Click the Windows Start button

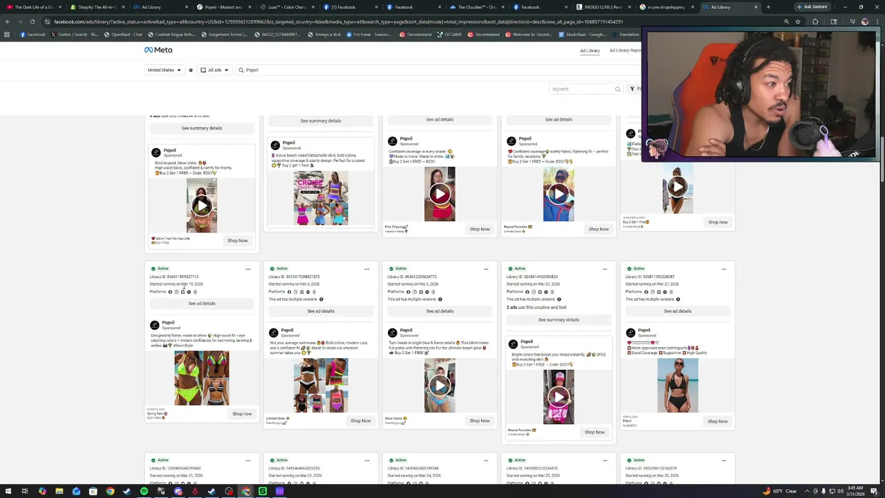point(7,491)
